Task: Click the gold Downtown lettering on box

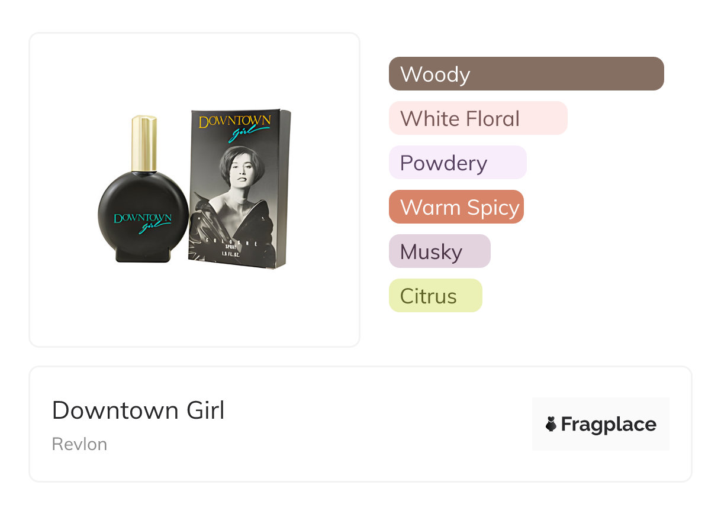Action: coord(234,122)
